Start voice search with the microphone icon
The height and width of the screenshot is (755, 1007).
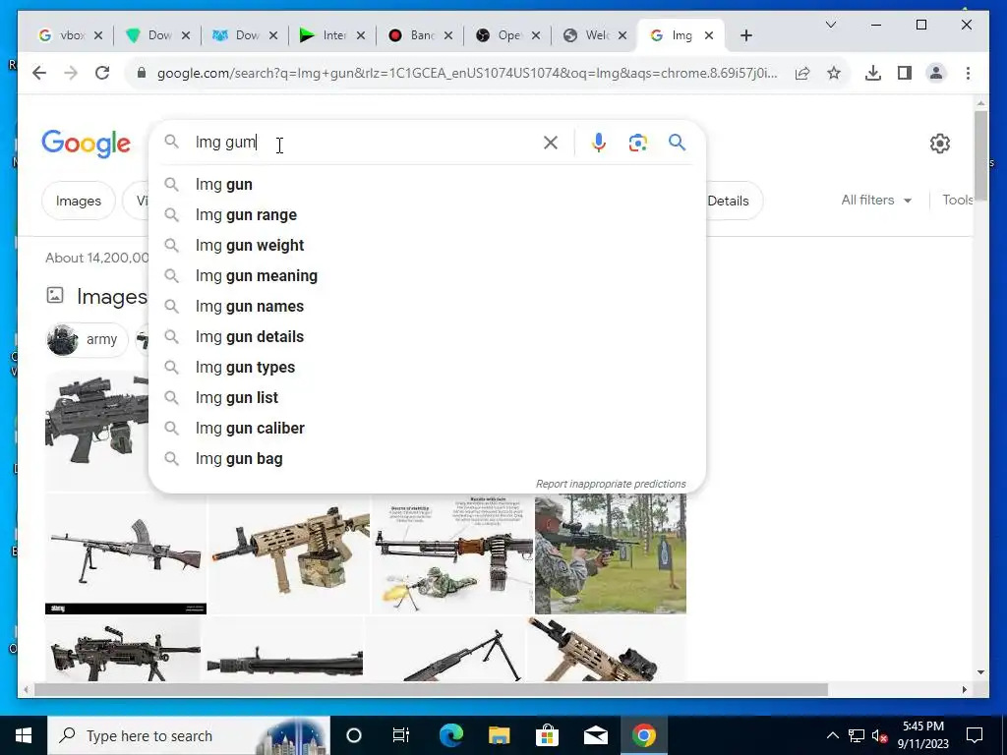599,143
